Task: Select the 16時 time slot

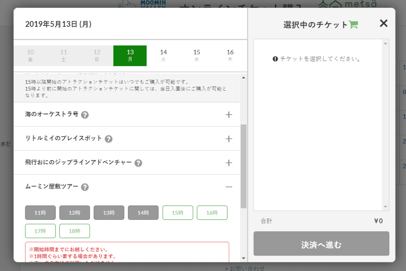Action: click(212, 213)
